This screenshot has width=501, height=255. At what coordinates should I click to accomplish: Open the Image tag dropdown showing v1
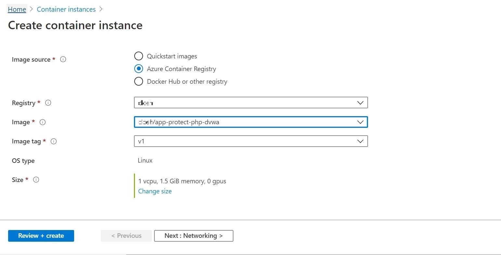click(251, 141)
